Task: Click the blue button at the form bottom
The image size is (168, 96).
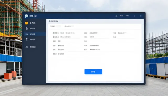Action: [93, 72]
